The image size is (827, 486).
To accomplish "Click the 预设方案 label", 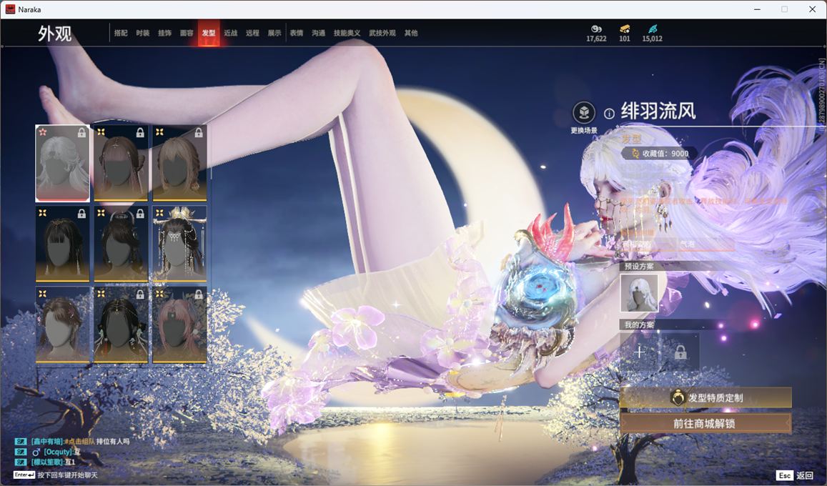I will (639, 266).
